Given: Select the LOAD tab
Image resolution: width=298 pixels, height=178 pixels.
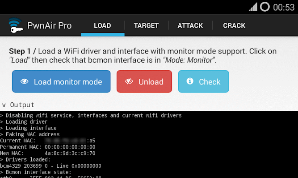Looking at the screenshot, I should [102, 25].
